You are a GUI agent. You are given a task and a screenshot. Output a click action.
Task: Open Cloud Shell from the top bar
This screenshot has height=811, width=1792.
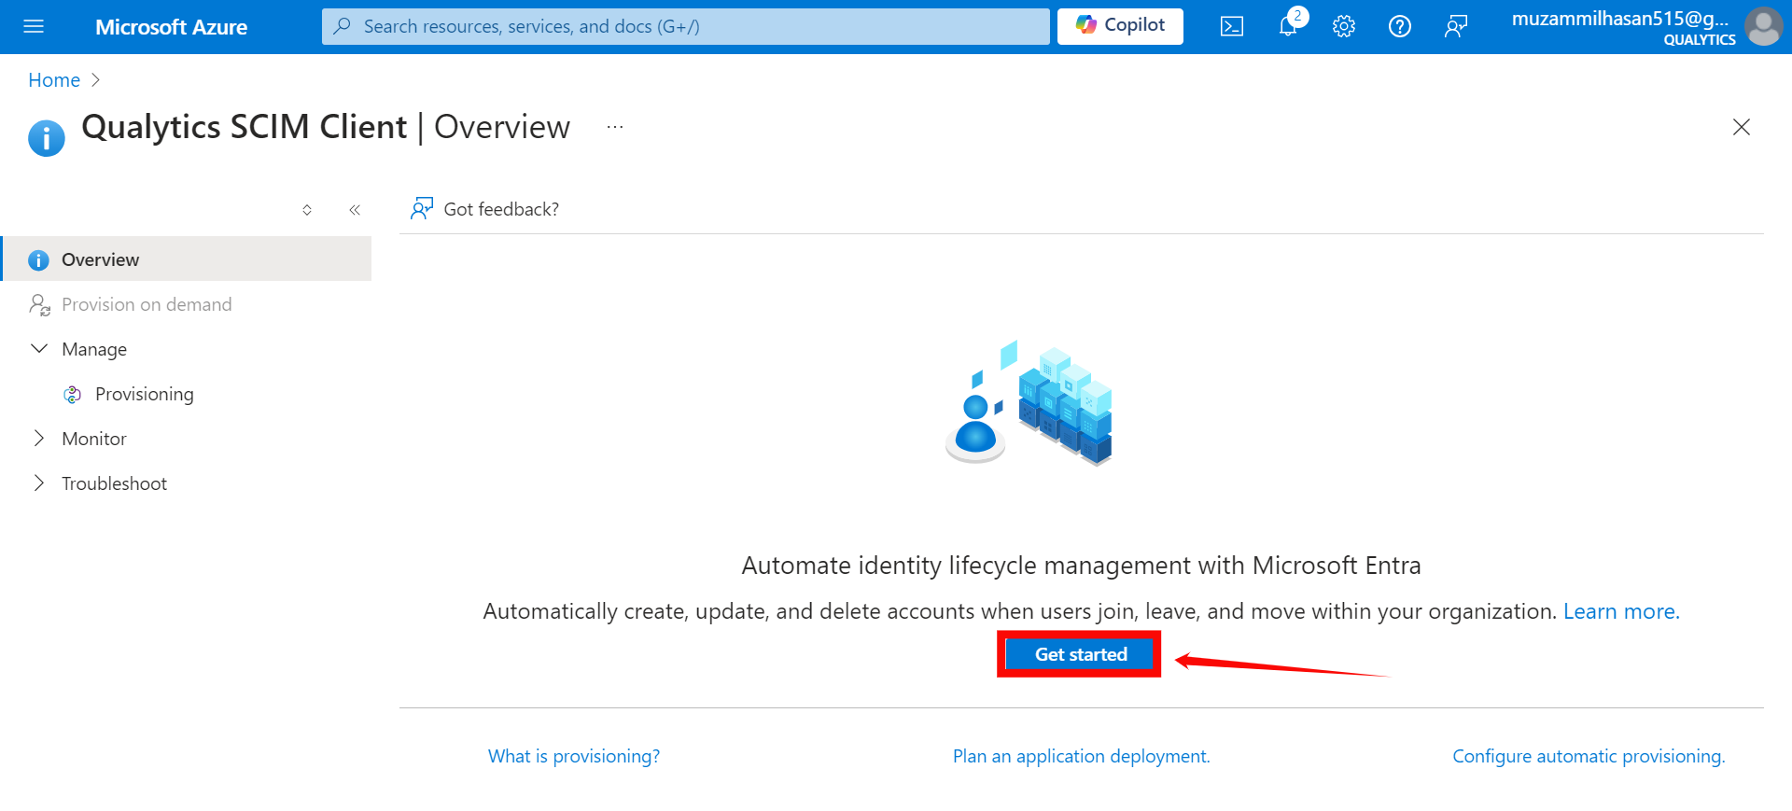1232,26
